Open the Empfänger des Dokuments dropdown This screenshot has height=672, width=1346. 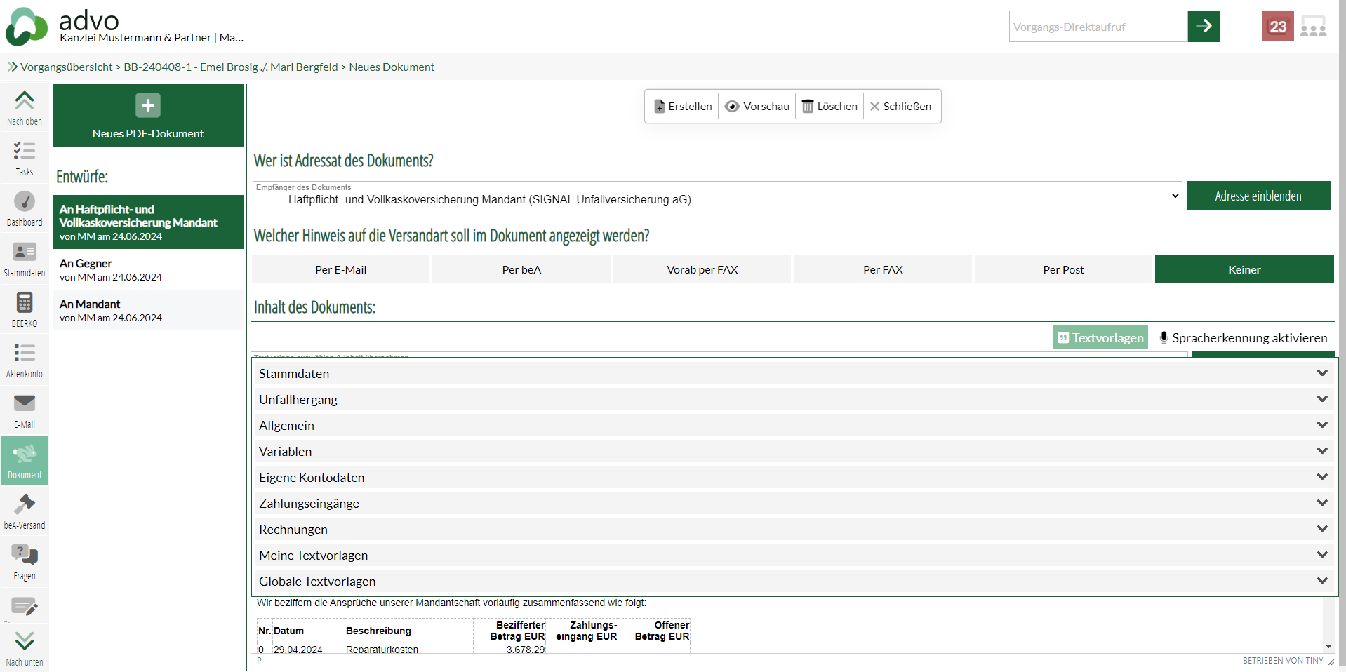click(x=717, y=196)
